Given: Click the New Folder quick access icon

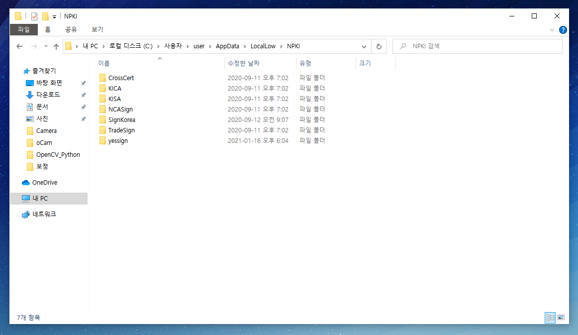Looking at the screenshot, I should pos(45,16).
